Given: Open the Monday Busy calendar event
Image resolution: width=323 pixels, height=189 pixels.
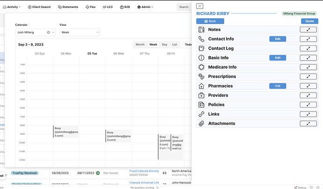Looking at the screenshot, I should pos(66,132).
